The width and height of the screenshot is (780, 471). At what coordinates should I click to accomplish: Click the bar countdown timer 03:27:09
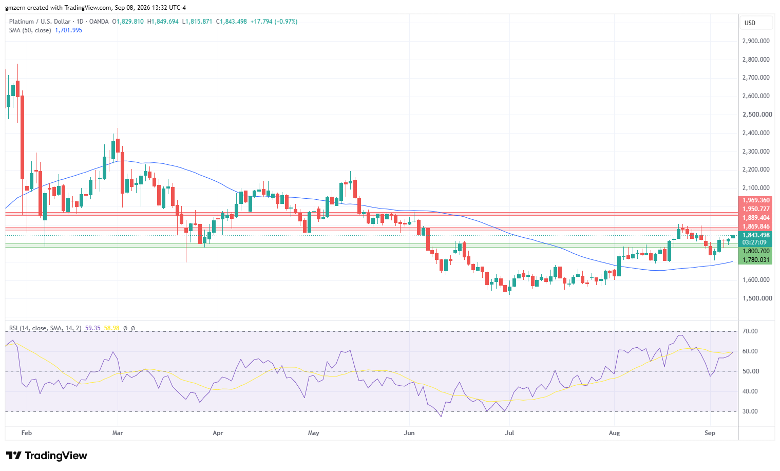pos(754,242)
